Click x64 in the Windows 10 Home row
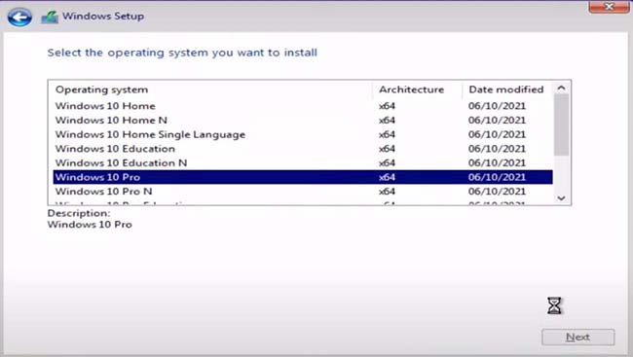 [387, 106]
